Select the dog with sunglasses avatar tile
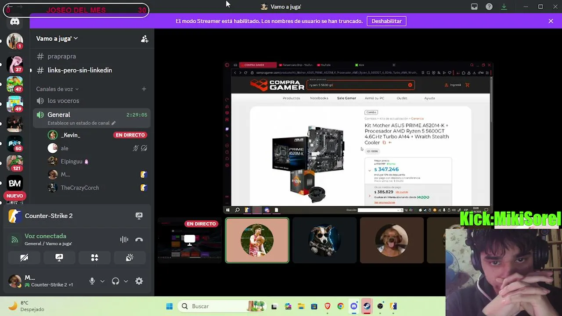 (324, 241)
